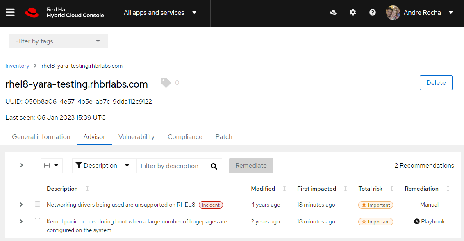Open the General information tab
Viewport: 464px width, 241px height.
point(41,137)
